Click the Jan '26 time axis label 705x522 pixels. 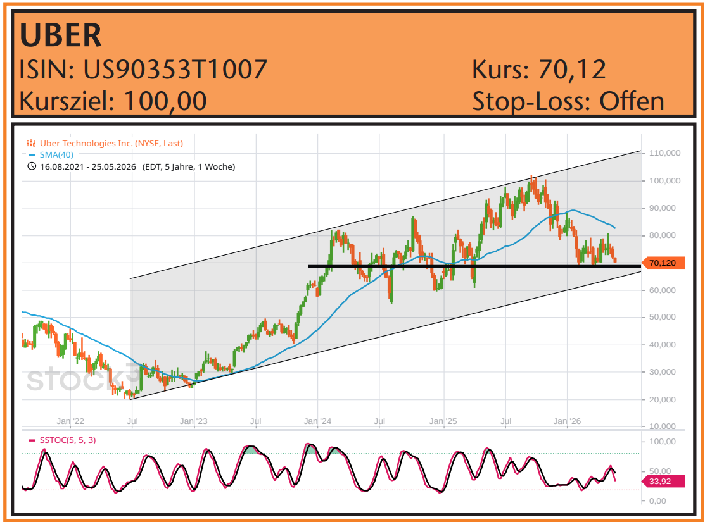click(x=567, y=421)
